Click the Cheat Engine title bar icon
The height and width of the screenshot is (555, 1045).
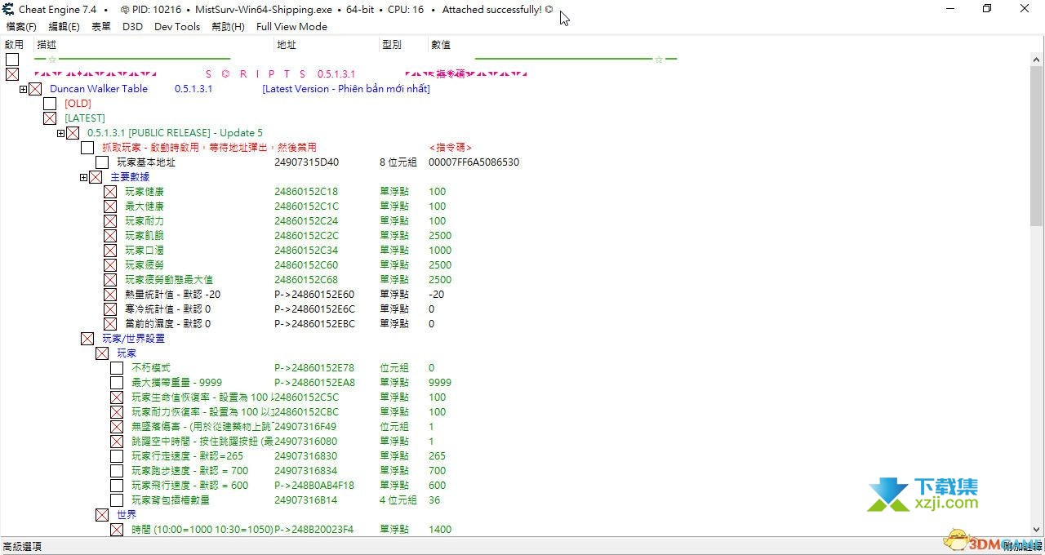pos(9,9)
